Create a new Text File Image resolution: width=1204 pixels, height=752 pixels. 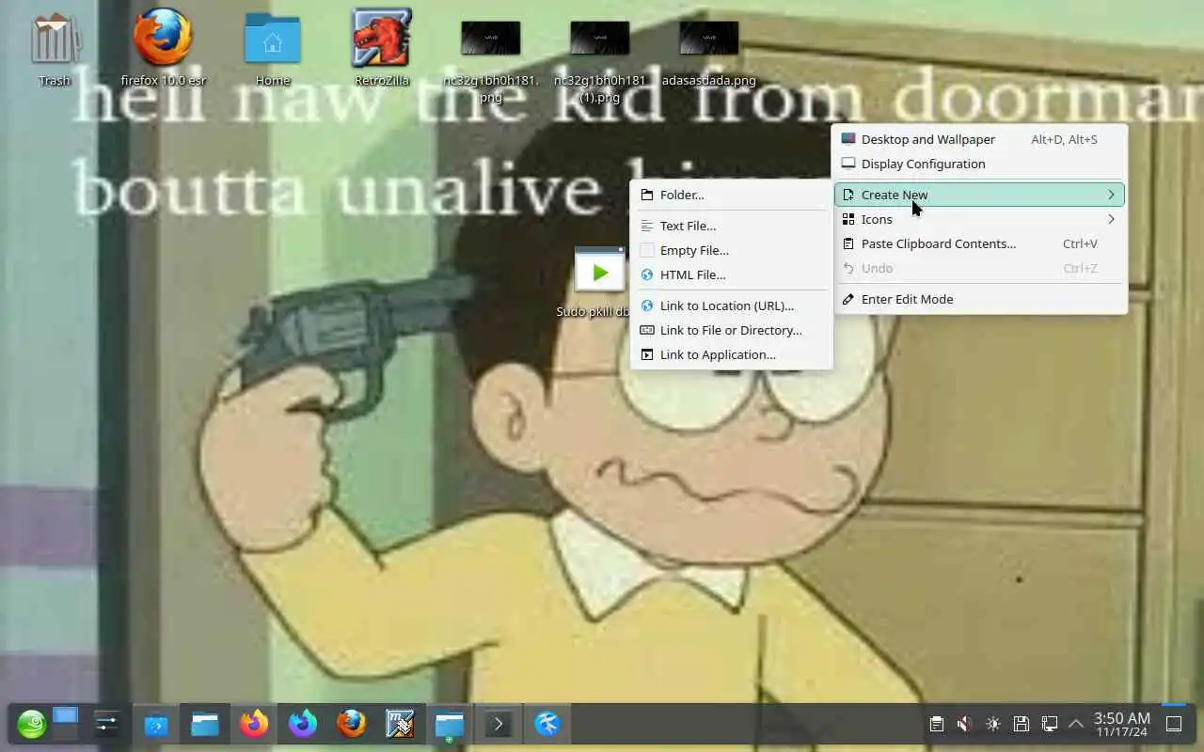[731, 226]
